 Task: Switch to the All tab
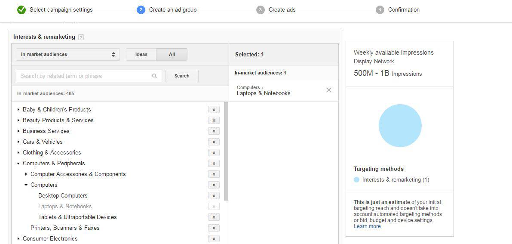tap(172, 54)
